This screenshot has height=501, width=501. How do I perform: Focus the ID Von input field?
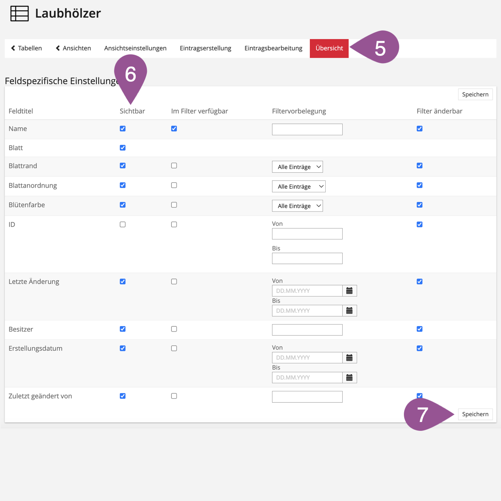pyautogui.click(x=307, y=234)
